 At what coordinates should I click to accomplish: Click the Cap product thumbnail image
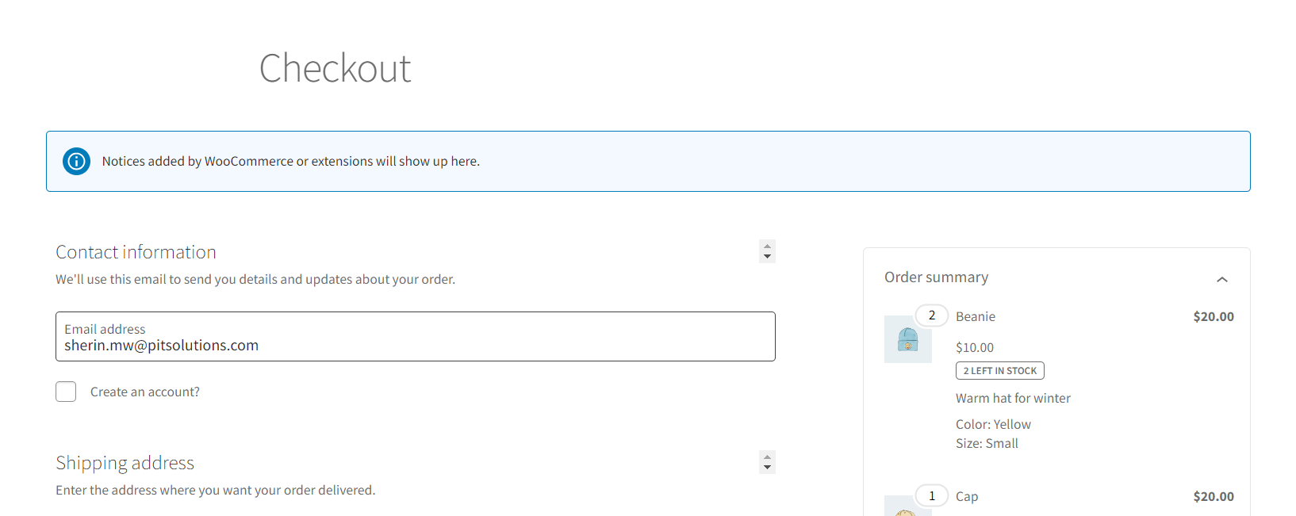click(x=907, y=507)
